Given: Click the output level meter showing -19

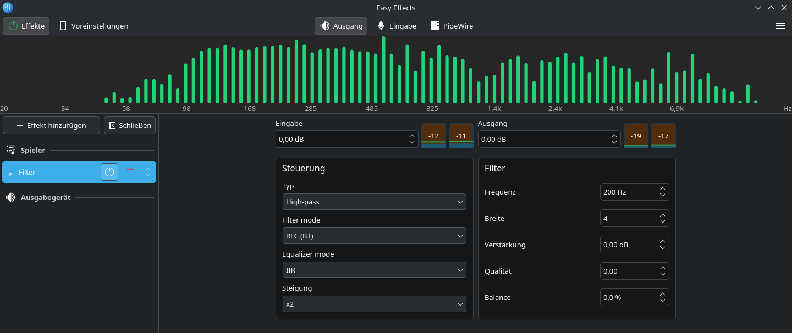Looking at the screenshot, I should [636, 136].
